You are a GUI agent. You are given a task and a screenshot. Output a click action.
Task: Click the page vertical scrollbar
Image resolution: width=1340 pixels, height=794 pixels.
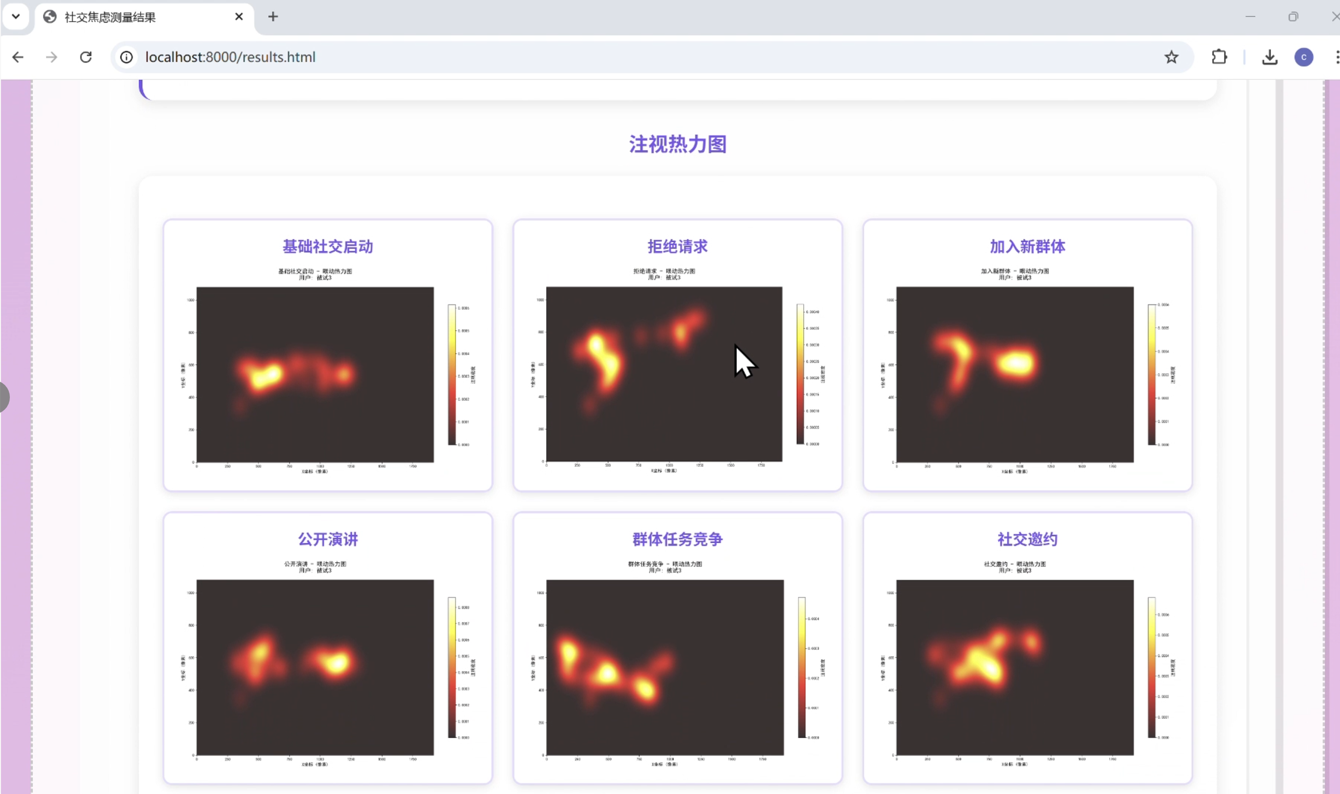point(1279,428)
